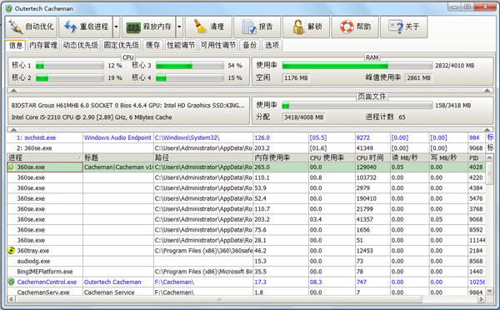Image resolution: width=500 pixels, height=310 pixels.
Task: Click the 3418/4008 MB allocation value
Action: 304,117
